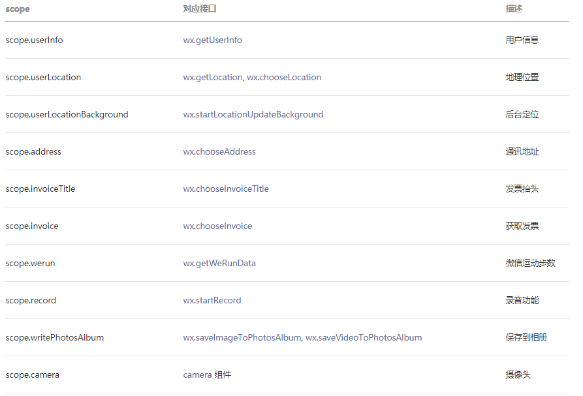Open the wx.chooseInvoice link
The height and width of the screenshot is (396, 583).
coord(217,226)
